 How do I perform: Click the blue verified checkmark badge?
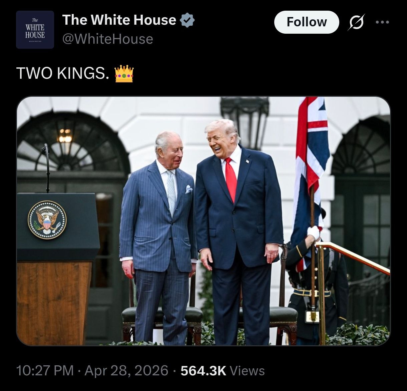click(x=187, y=20)
